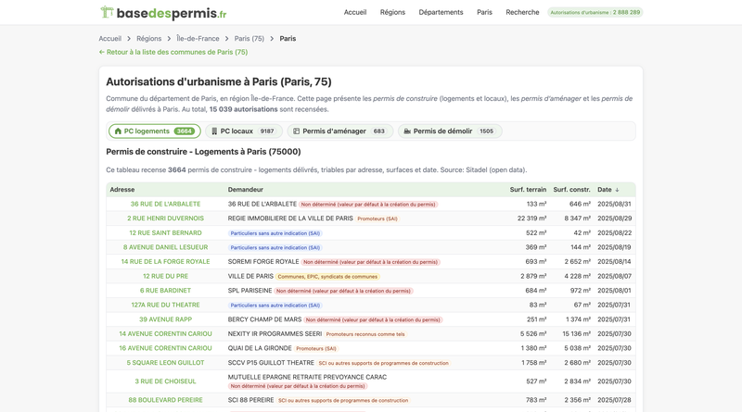Sort by the Demandeur column header
742x412 pixels.
pos(246,190)
